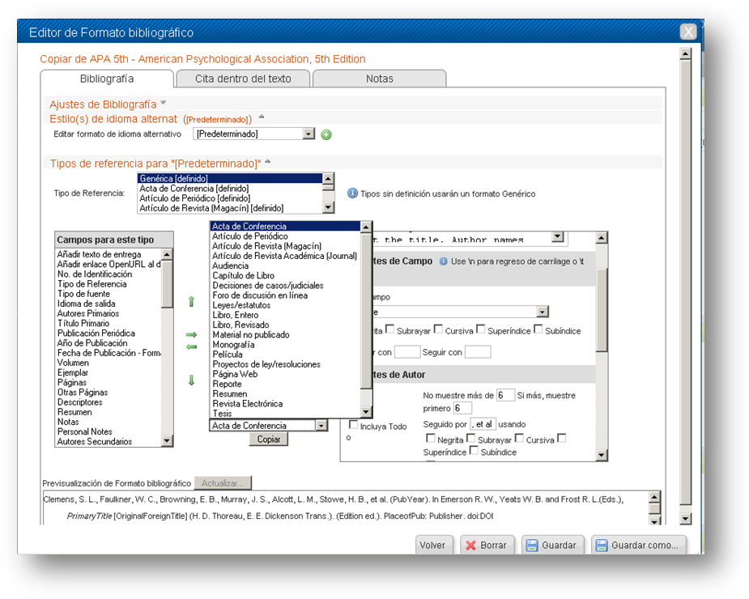
Task: Tick the Cursiva checkbox in Ajustes de Autor
Action: 519,438
